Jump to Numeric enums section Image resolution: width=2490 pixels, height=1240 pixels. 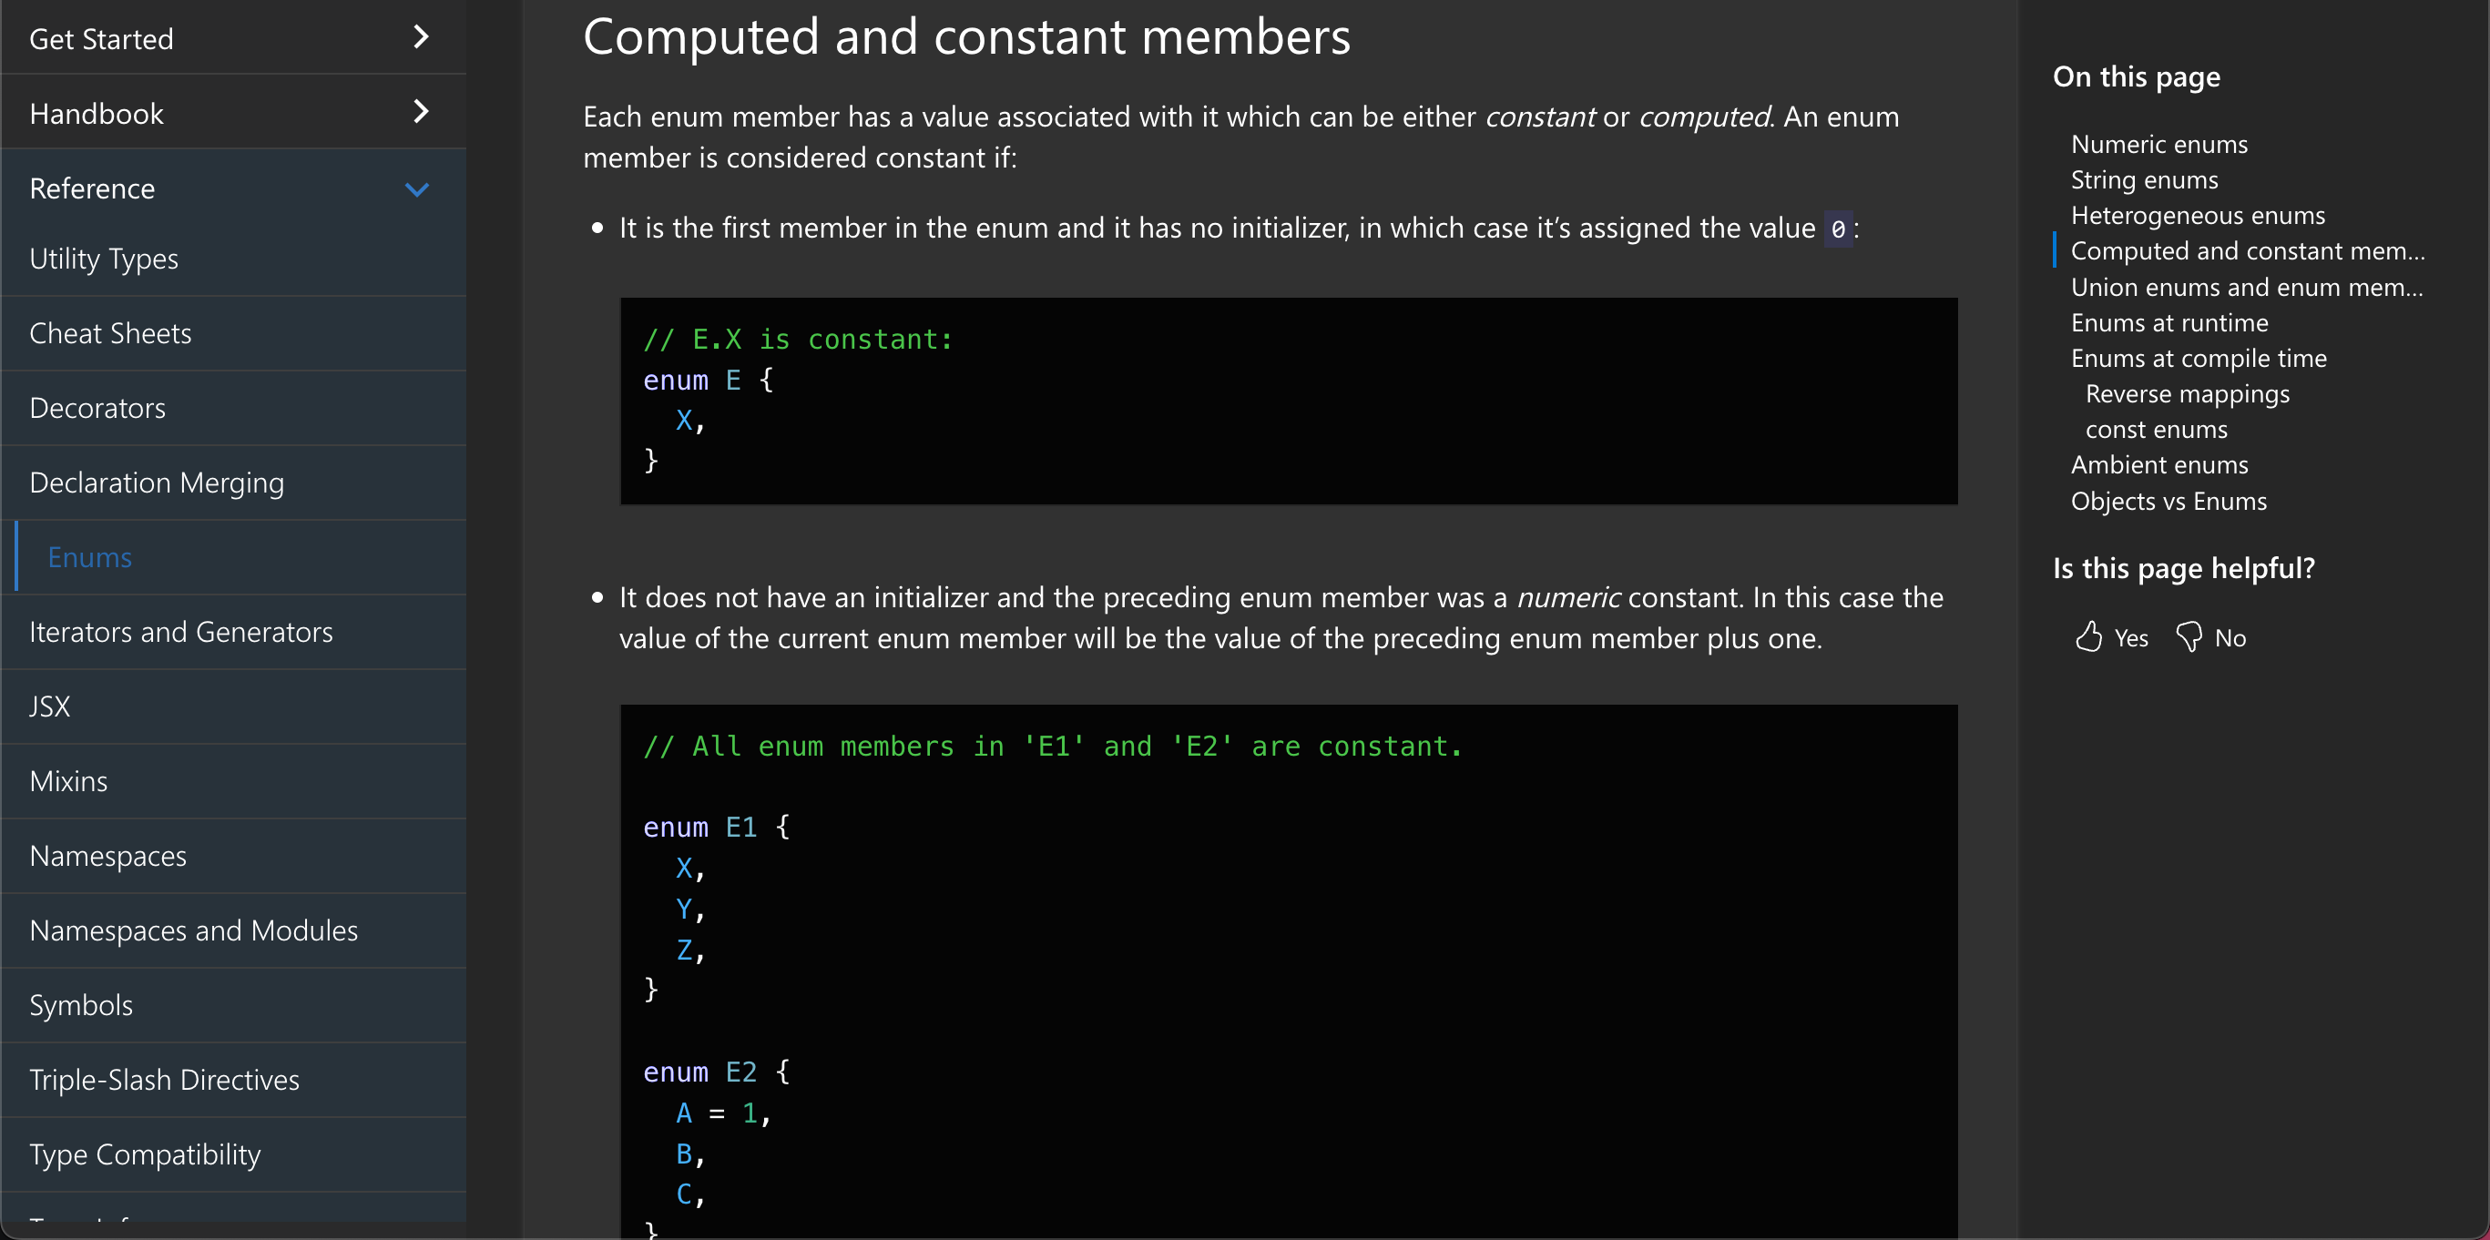(x=2158, y=144)
